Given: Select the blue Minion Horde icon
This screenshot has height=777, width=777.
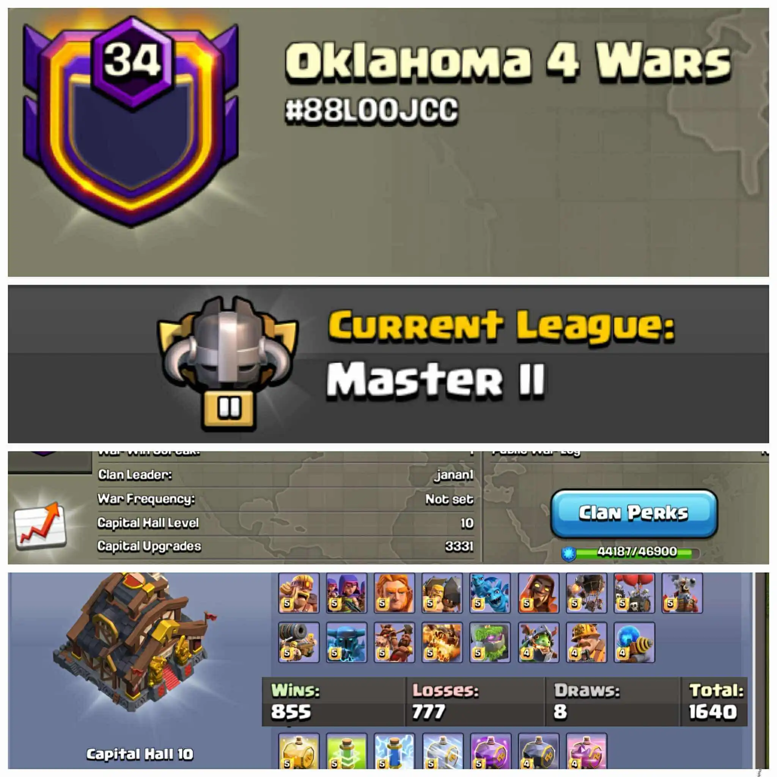Looking at the screenshot, I should coord(490,593).
